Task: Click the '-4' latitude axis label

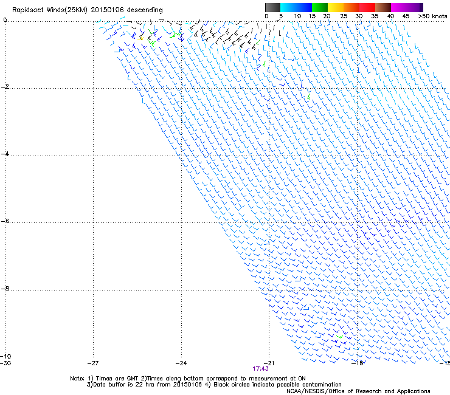Action: click(5, 154)
